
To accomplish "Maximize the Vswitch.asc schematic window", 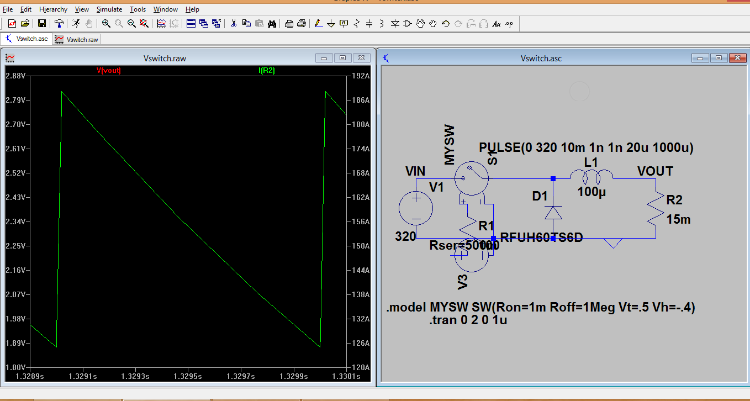I will (719, 58).
